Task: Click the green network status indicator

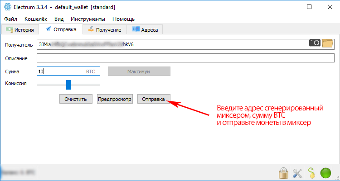Action: 325,172
